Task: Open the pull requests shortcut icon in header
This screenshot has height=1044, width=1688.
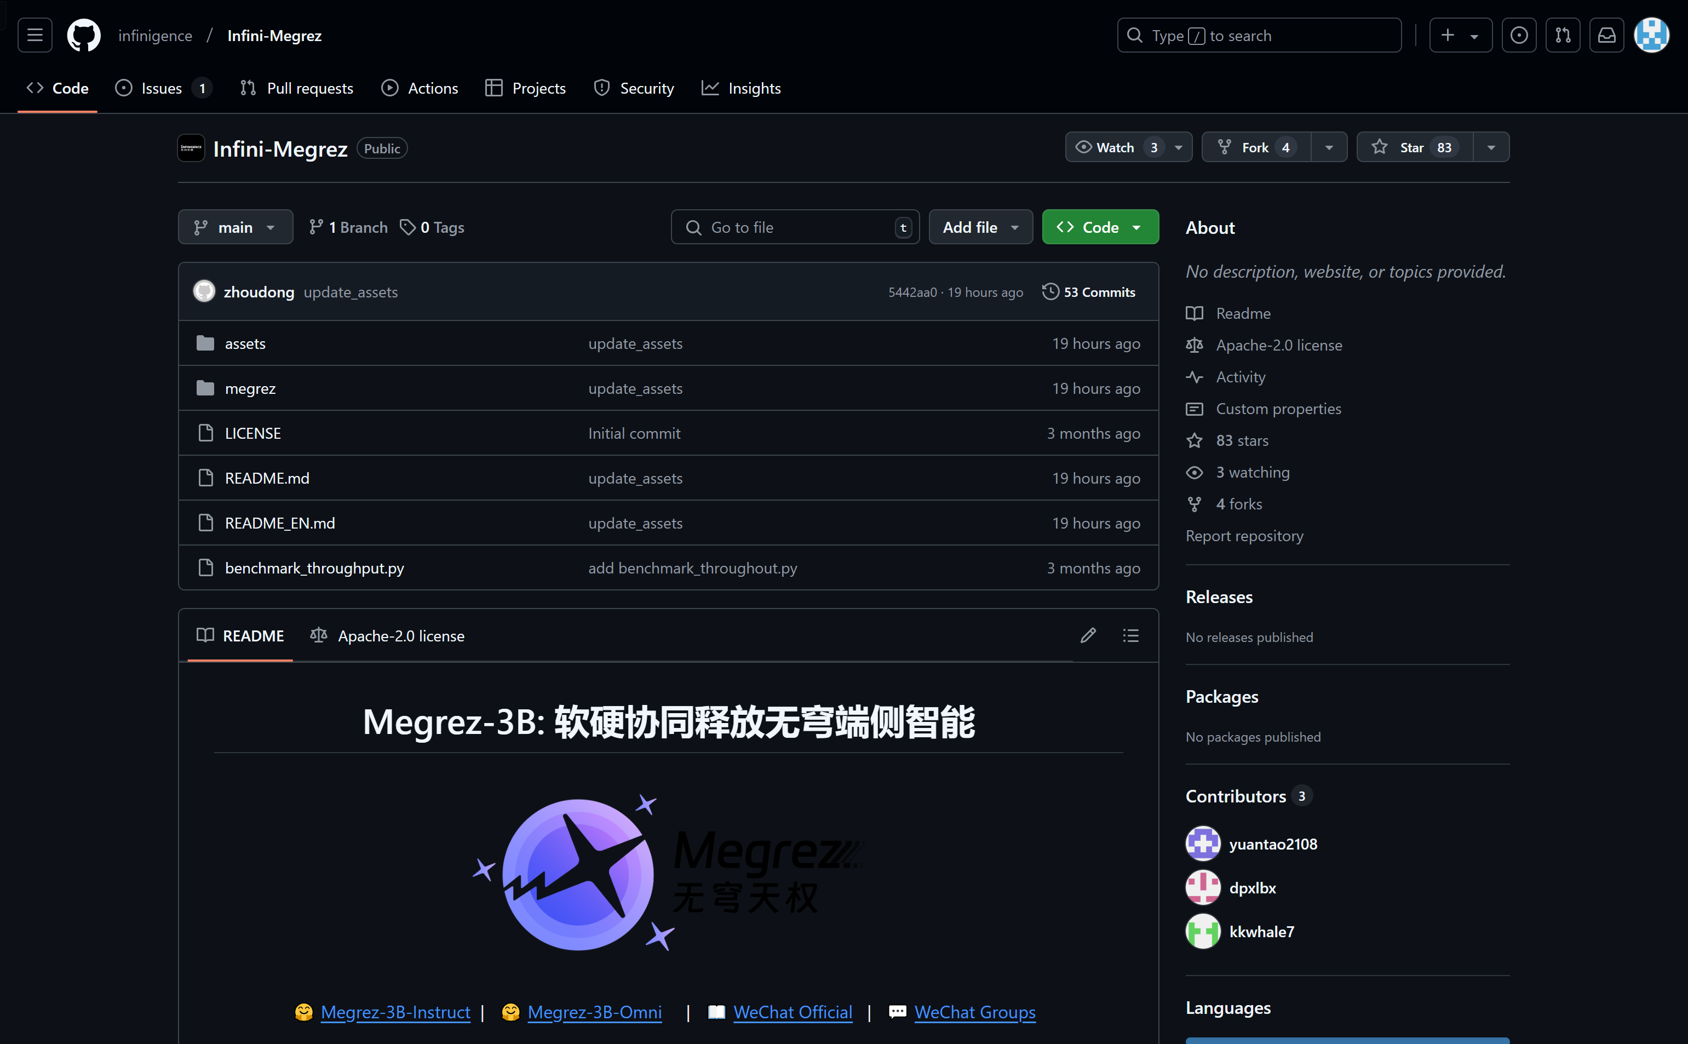Action: [x=1563, y=35]
